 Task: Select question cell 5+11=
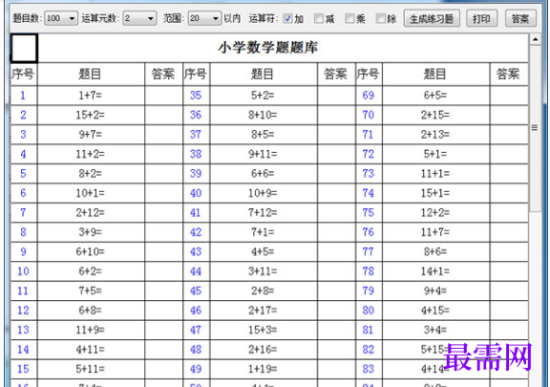[x=91, y=369]
